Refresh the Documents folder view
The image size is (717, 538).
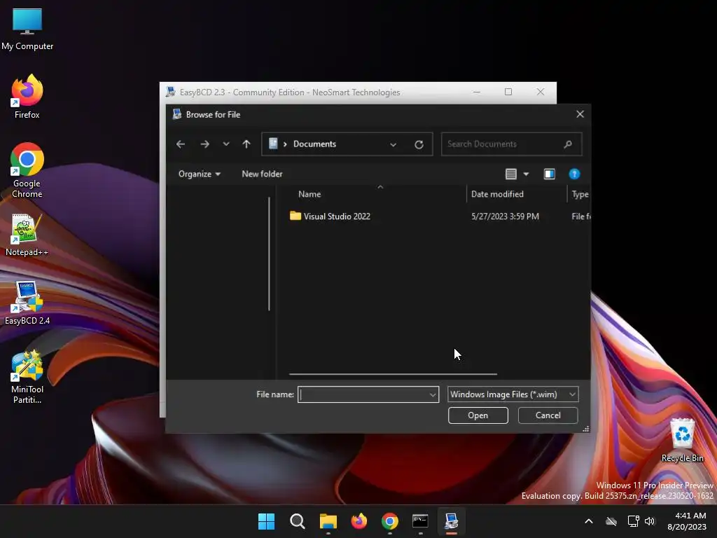pos(419,144)
